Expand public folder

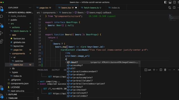(19, 20)
